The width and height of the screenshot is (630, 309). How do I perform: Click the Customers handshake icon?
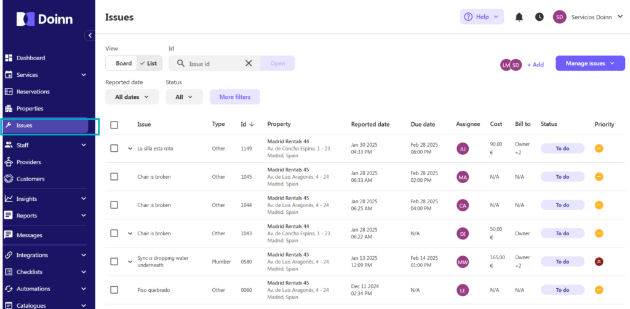click(9, 179)
